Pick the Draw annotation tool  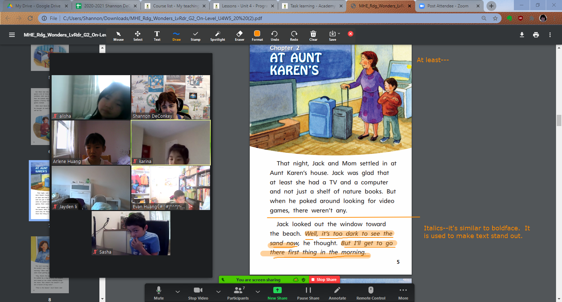pyautogui.click(x=176, y=36)
